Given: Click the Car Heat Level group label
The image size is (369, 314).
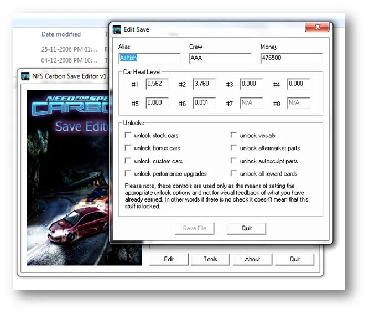Looking at the screenshot, I should tap(142, 72).
